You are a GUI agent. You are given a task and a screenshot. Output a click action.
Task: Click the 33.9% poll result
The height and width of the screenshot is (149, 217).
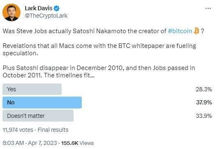[x=204, y=116]
